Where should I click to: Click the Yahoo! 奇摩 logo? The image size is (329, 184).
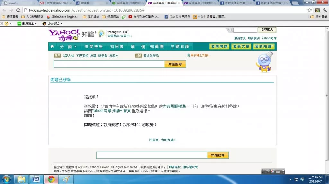point(64,35)
